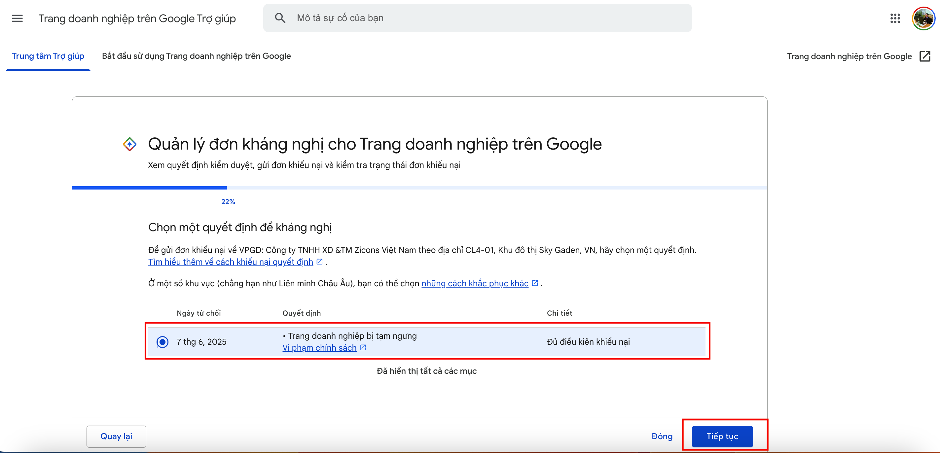Open Bắt đầu sử dụng Trang doanh nghiệp tab
The width and height of the screenshot is (940, 453).
click(x=196, y=56)
